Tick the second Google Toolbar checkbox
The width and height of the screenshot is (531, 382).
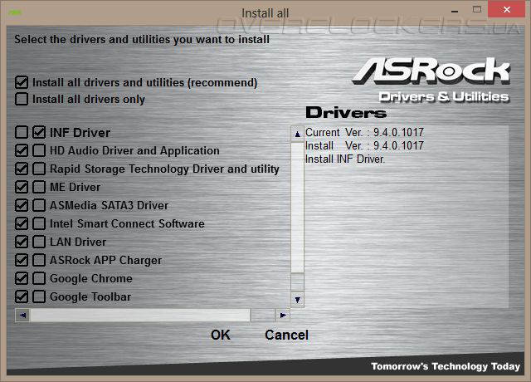click(x=39, y=296)
